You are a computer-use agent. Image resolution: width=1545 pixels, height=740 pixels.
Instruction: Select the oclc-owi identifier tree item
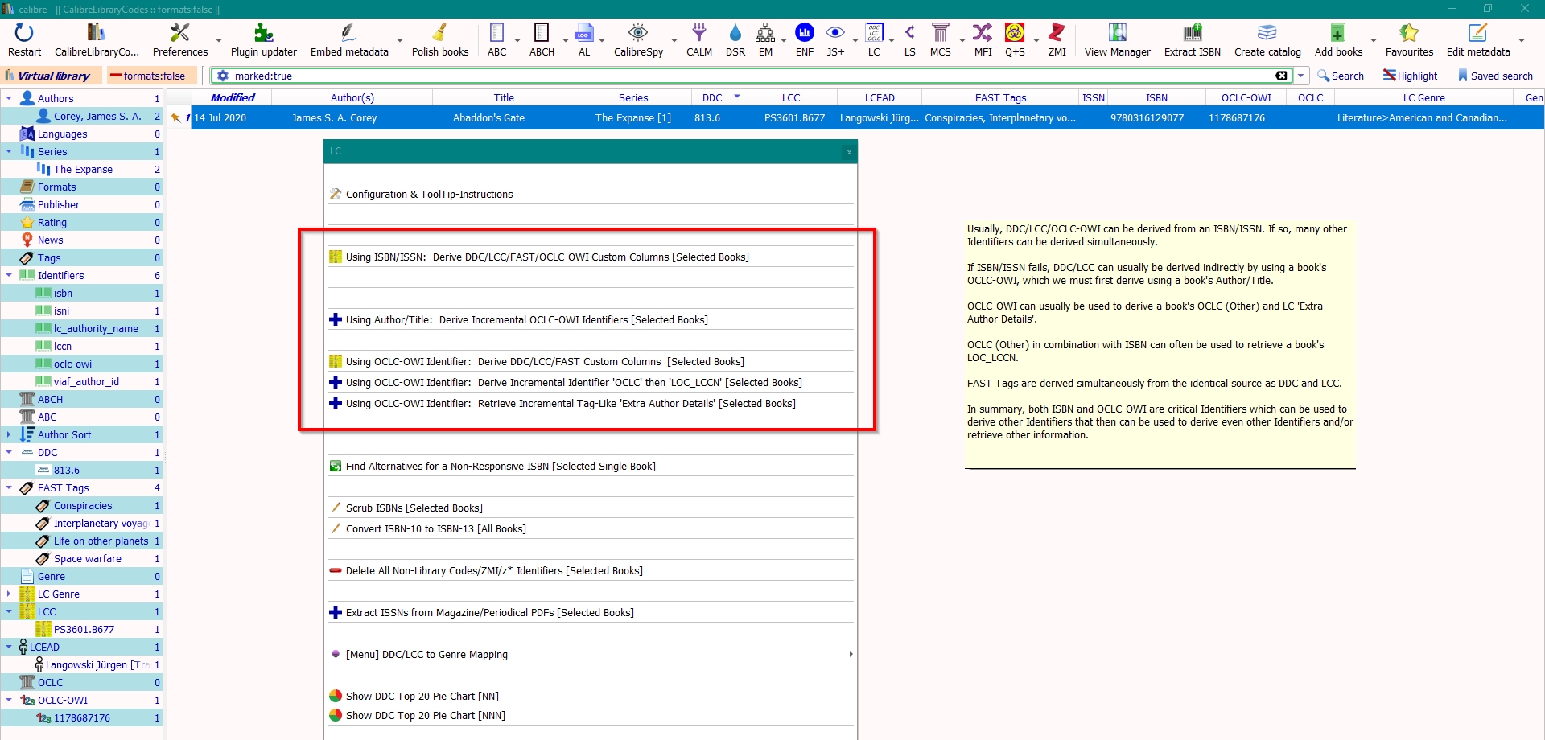point(72,364)
